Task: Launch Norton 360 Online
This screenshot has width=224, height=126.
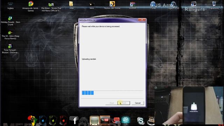Action: tap(112, 5)
